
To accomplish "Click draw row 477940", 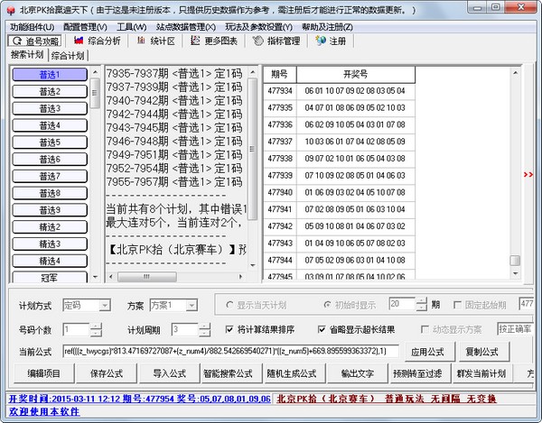I will [x=339, y=192].
